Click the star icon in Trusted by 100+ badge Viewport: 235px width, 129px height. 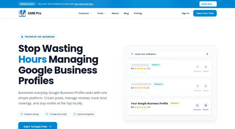[x=22, y=37]
